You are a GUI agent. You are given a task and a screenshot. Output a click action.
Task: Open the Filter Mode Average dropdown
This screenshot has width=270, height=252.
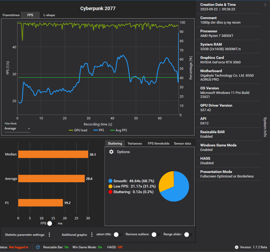(17, 129)
